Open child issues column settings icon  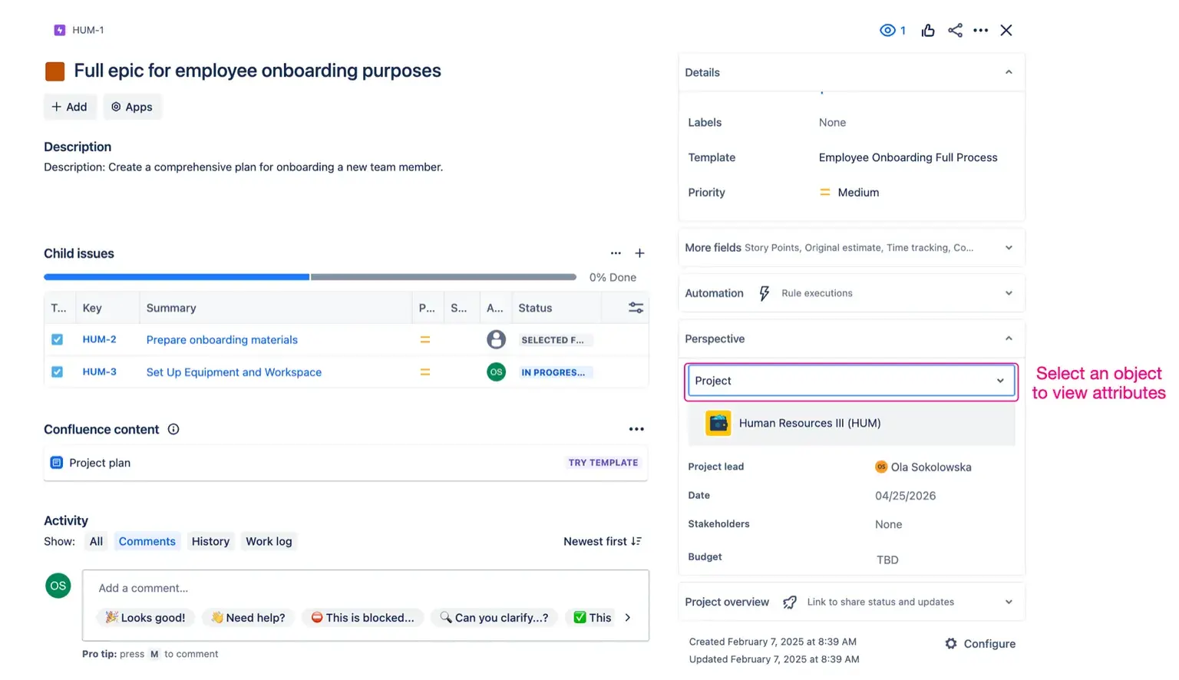click(636, 308)
